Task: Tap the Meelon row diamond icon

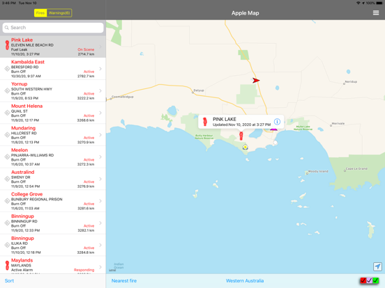Action: [x=7, y=157]
